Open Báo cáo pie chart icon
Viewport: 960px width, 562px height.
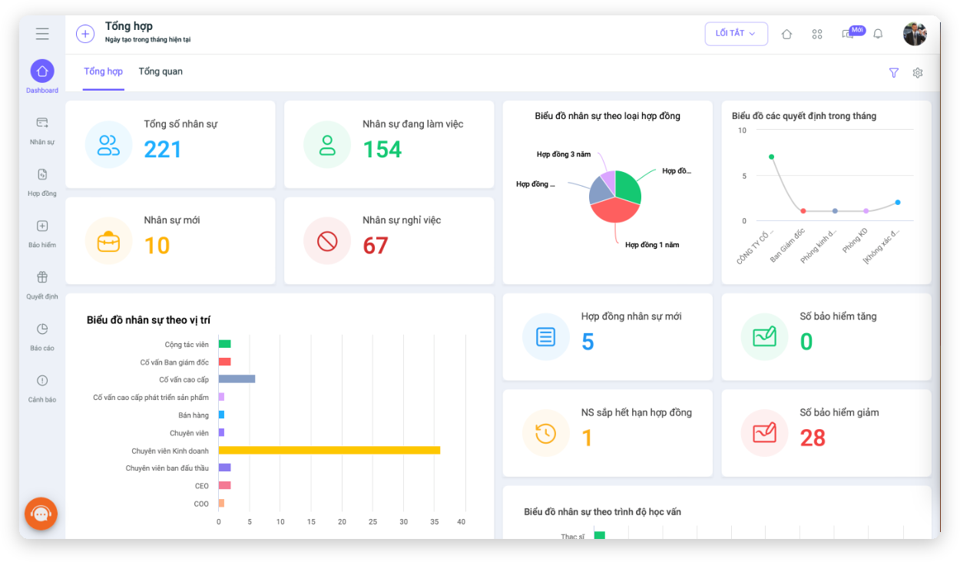pyautogui.click(x=42, y=329)
